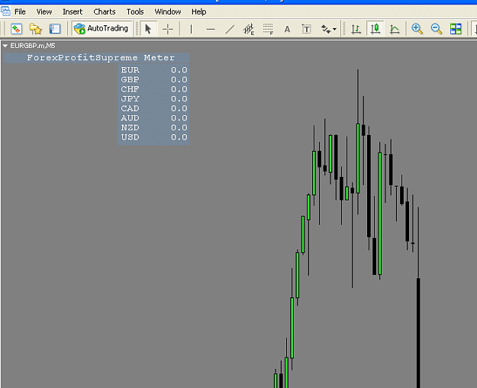The image size is (477, 388).
Task: Expand the EURGBP.m,M5 chart triangle
Action: (x=5, y=46)
